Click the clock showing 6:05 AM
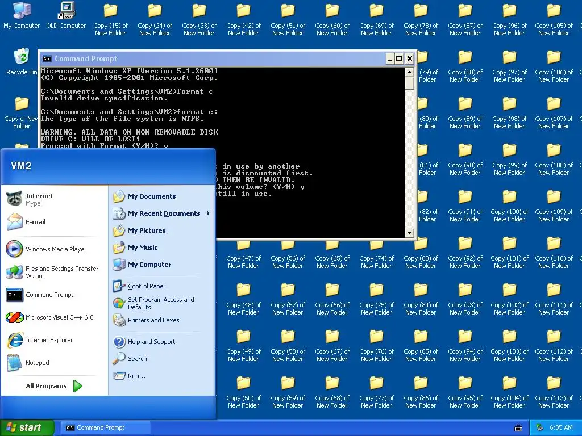The height and width of the screenshot is (436, 582). (x=561, y=428)
